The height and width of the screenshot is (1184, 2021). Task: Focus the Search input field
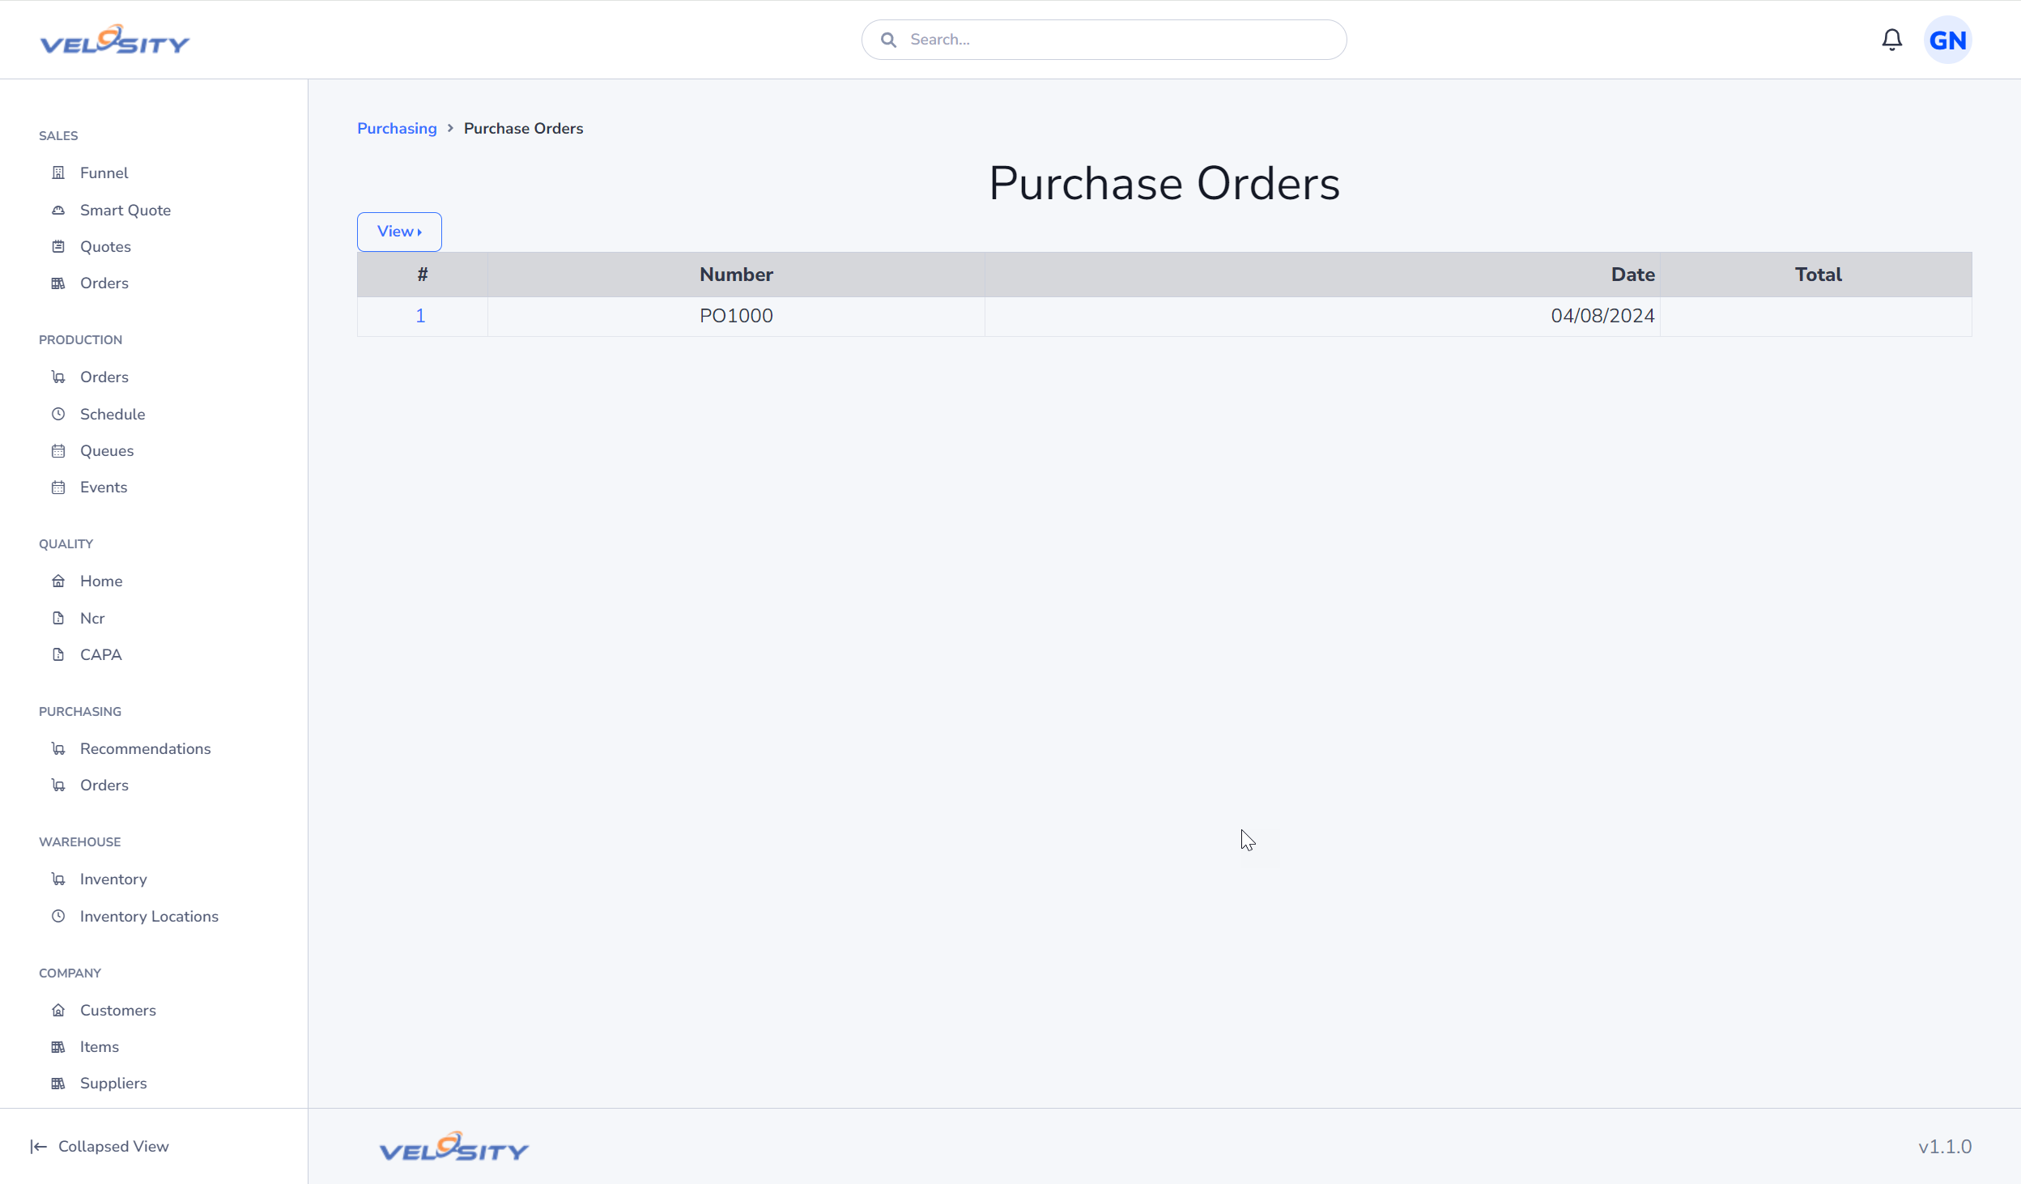tap(1104, 40)
